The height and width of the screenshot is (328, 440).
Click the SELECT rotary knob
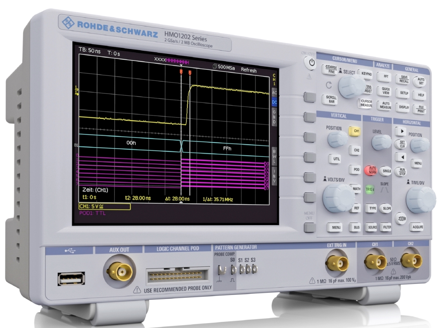tap(351, 86)
